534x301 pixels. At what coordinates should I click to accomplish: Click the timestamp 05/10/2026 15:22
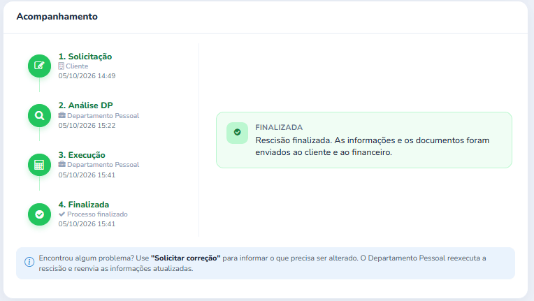pos(87,126)
